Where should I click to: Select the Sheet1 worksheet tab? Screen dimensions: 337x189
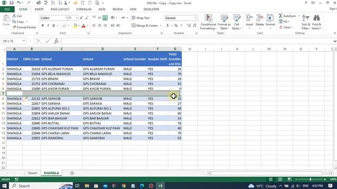point(33,173)
